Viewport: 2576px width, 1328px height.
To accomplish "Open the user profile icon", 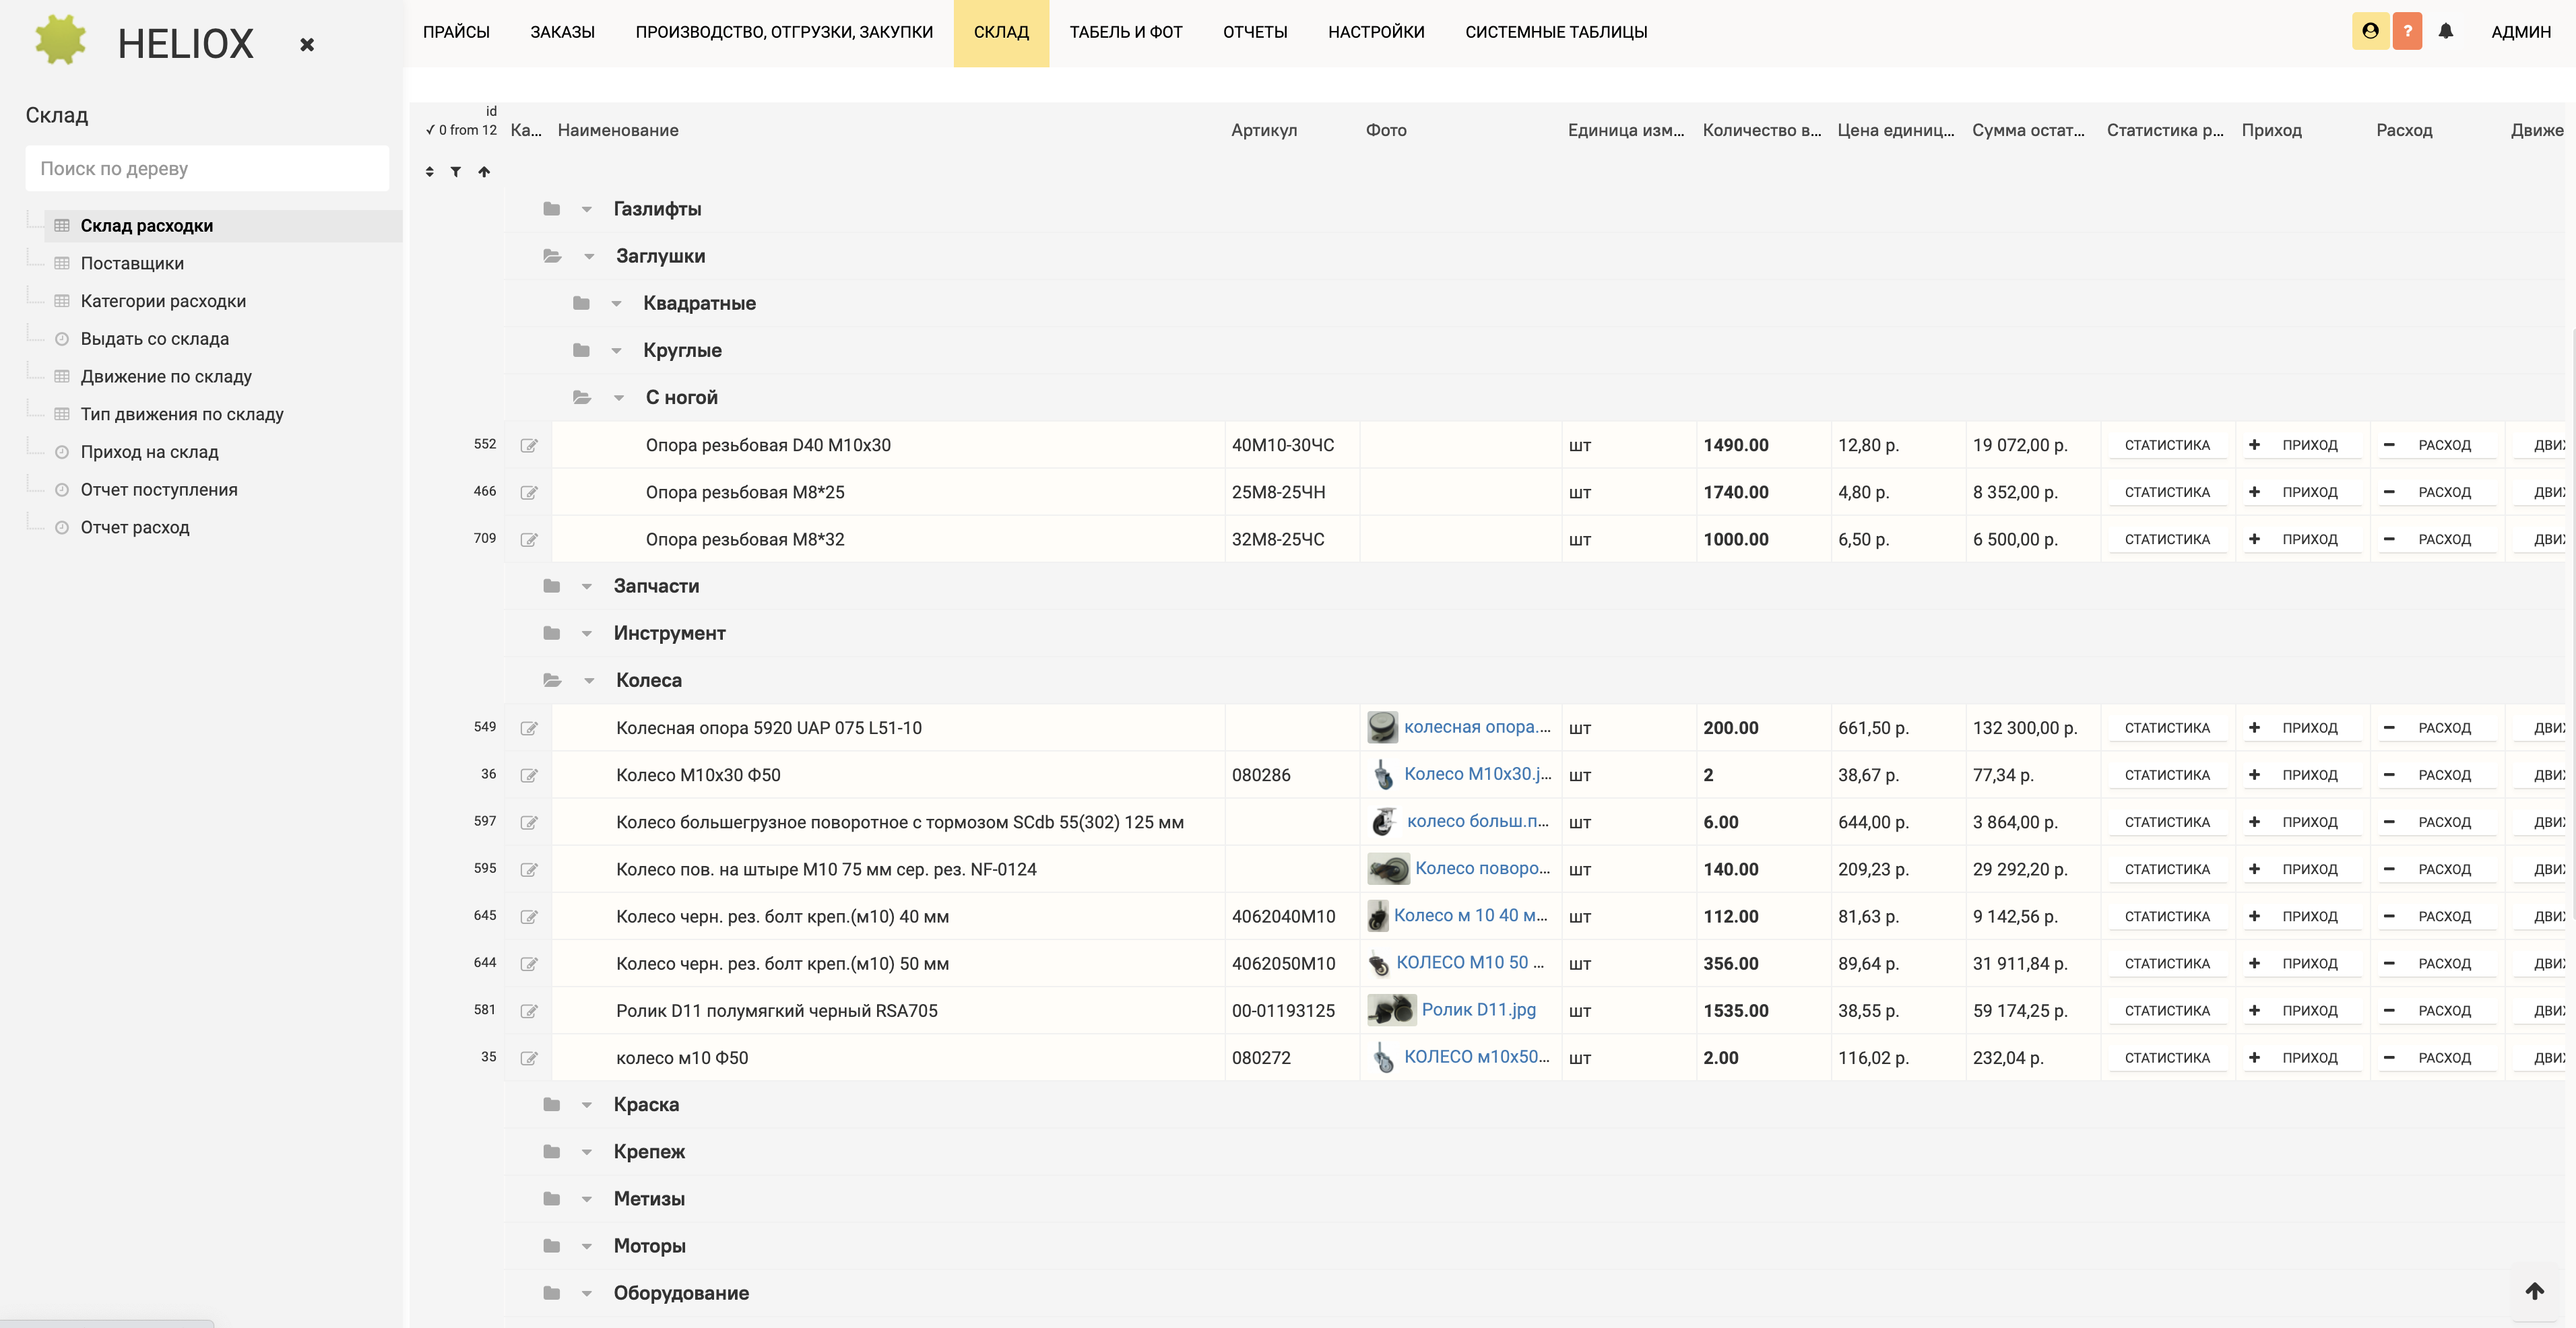I will 2370,31.
